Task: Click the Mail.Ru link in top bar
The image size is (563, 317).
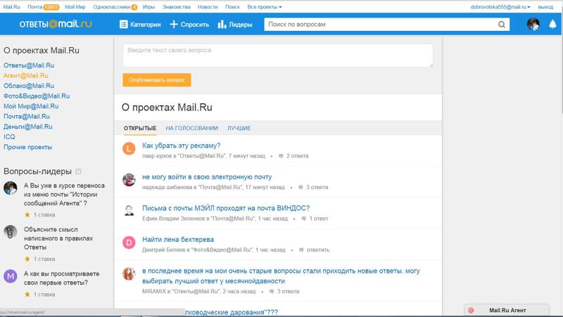Action: pos(11,7)
